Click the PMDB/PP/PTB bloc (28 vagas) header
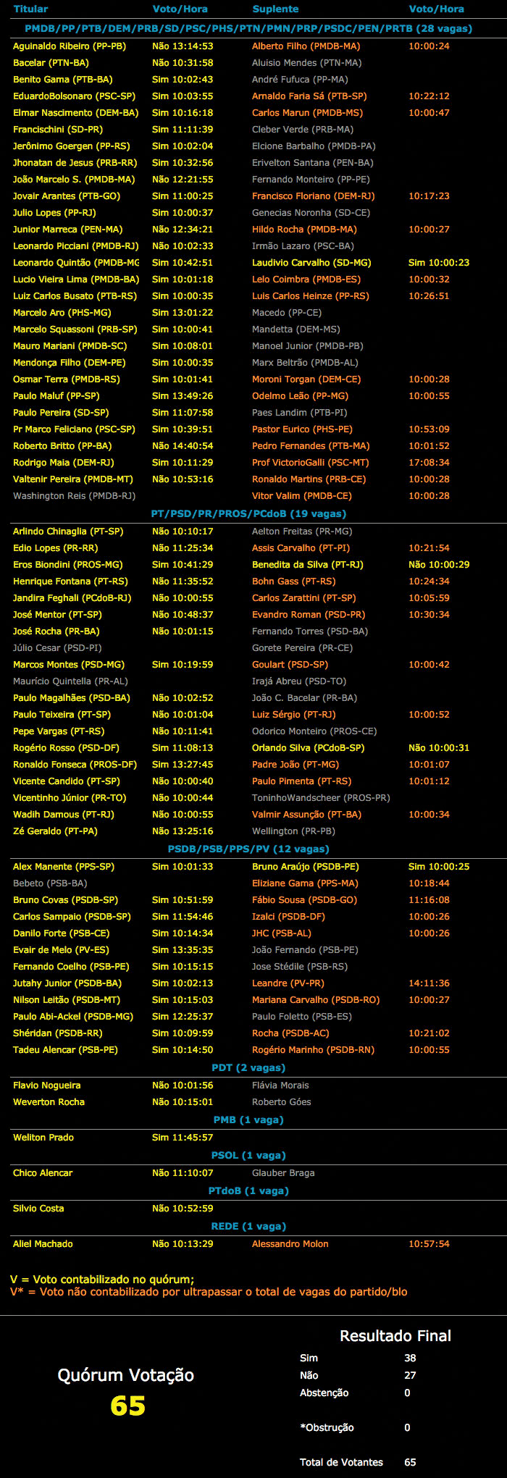The image size is (507, 1478). click(248, 29)
